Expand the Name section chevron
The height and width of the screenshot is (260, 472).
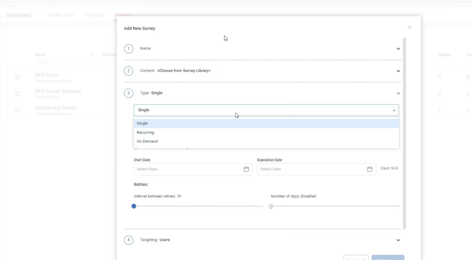398,49
